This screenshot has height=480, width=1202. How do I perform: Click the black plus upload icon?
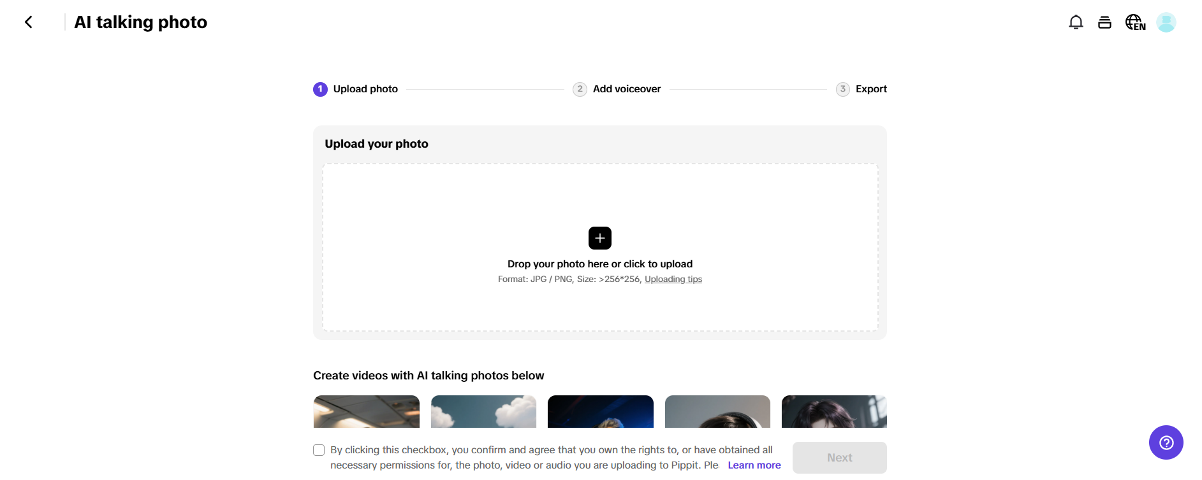coord(599,238)
